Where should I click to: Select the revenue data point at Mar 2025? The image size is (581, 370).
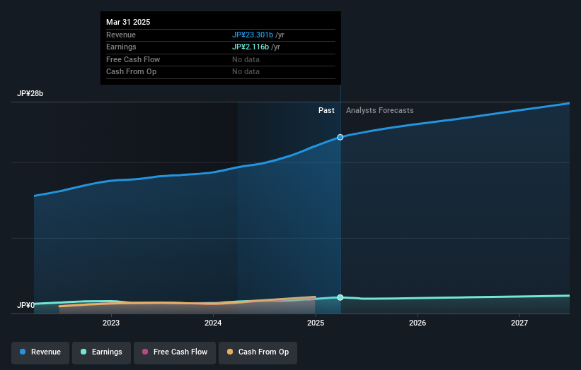(x=340, y=137)
